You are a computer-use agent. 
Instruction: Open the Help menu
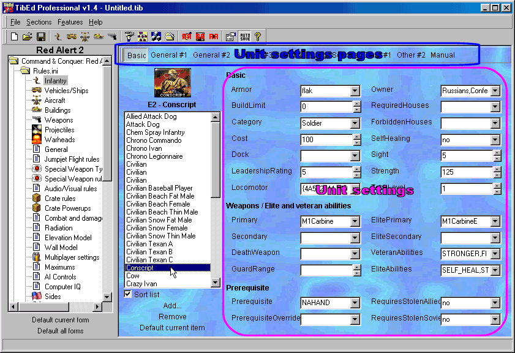96,22
